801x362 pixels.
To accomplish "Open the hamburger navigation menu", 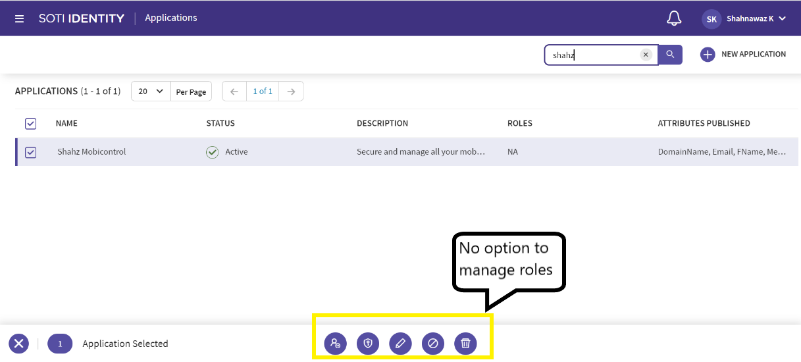I will (x=19, y=18).
